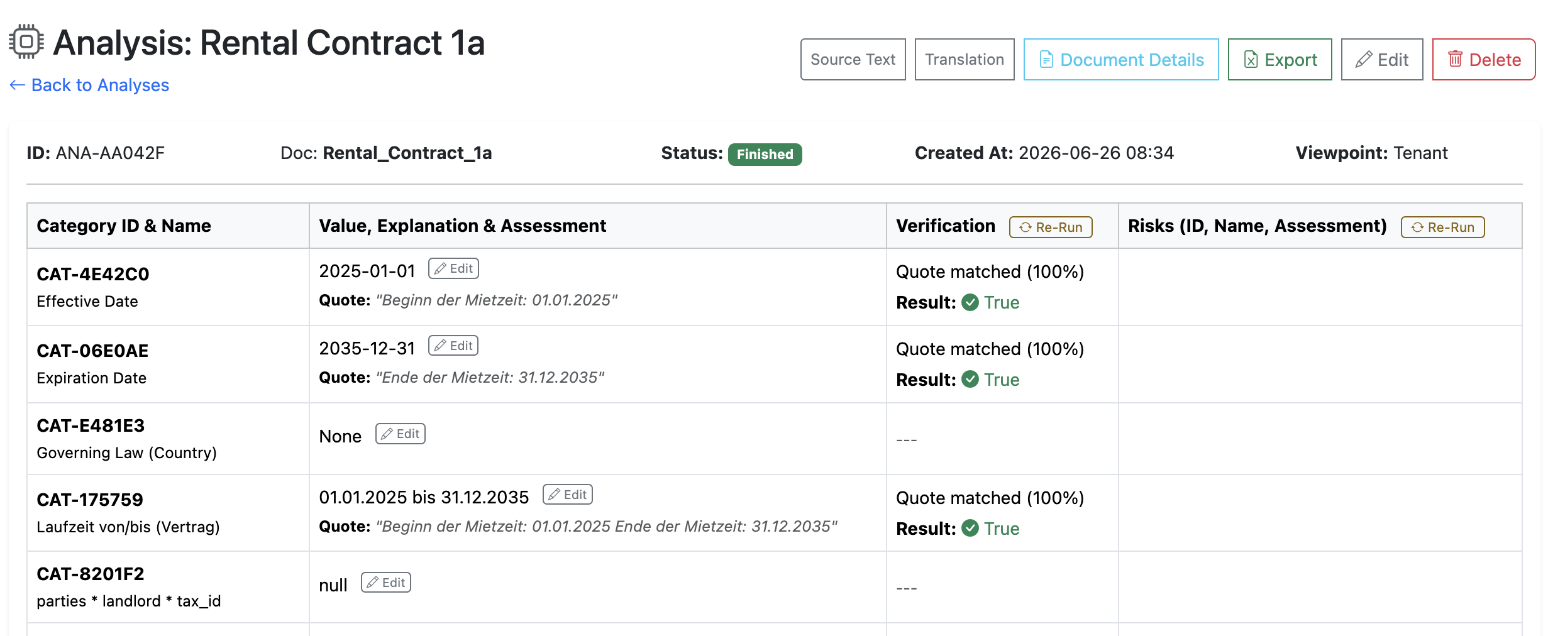
Task: Click the Finished status badge
Action: (x=765, y=154)
